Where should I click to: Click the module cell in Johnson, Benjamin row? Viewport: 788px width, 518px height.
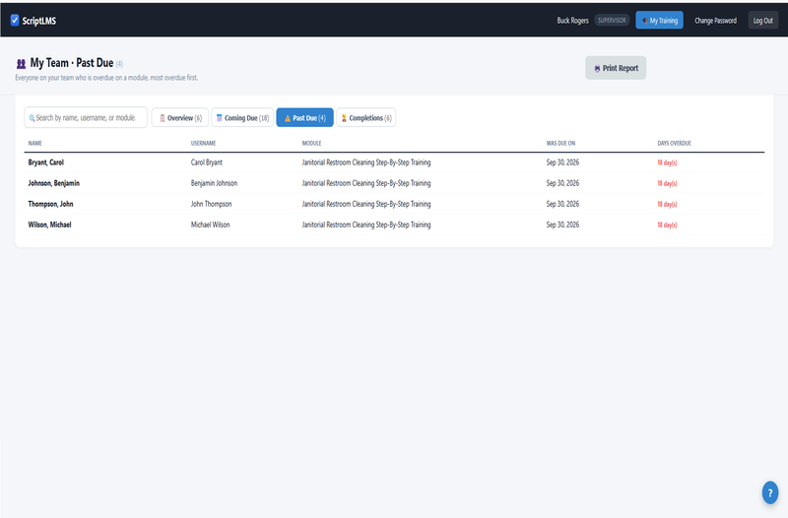click(366, 183)
